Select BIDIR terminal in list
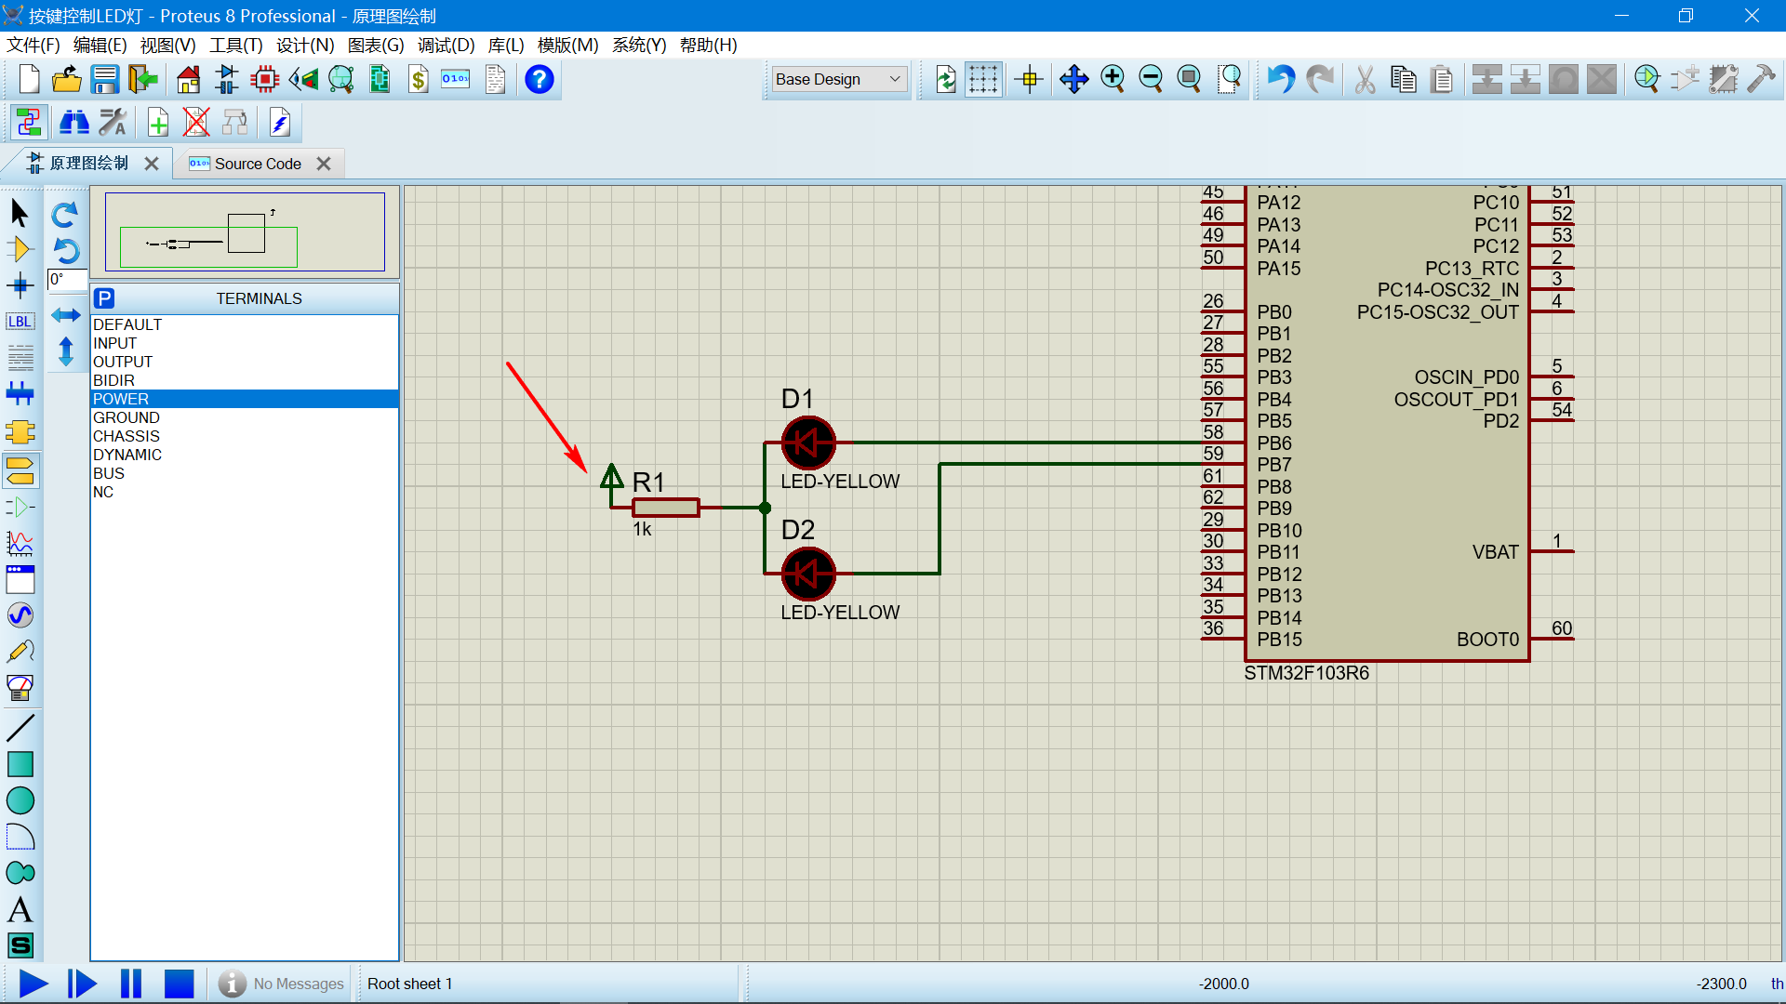1786x1004 pixels. point(245,380)
